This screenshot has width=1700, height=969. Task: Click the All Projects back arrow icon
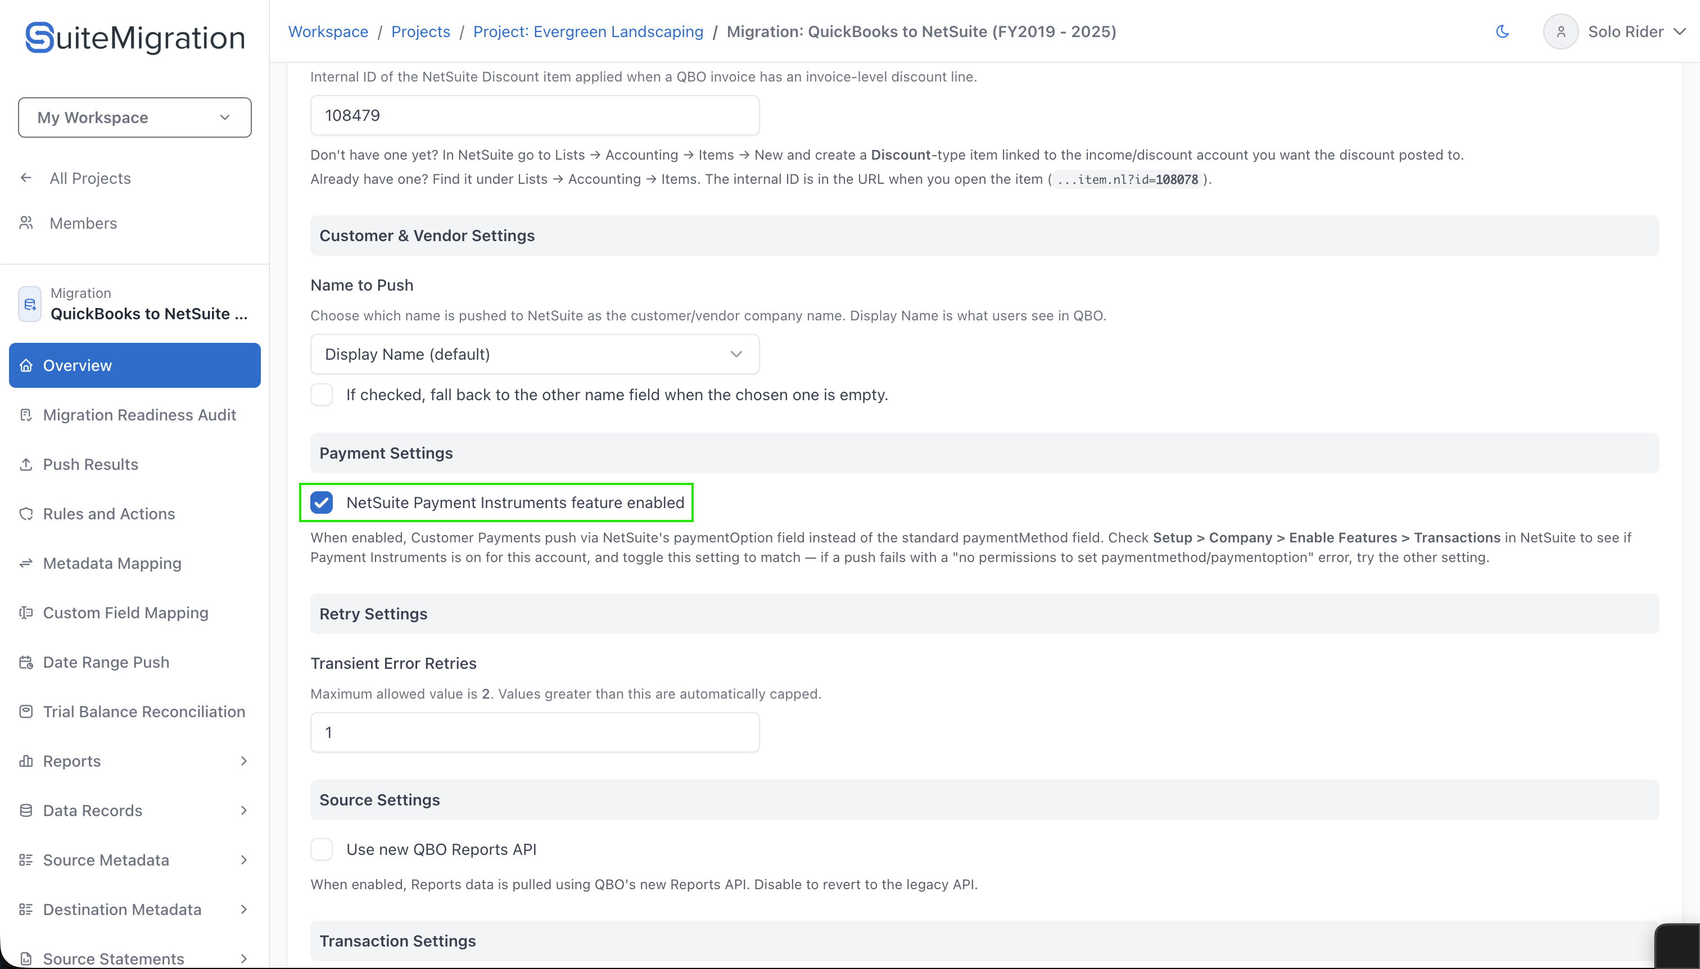(26, 178)
